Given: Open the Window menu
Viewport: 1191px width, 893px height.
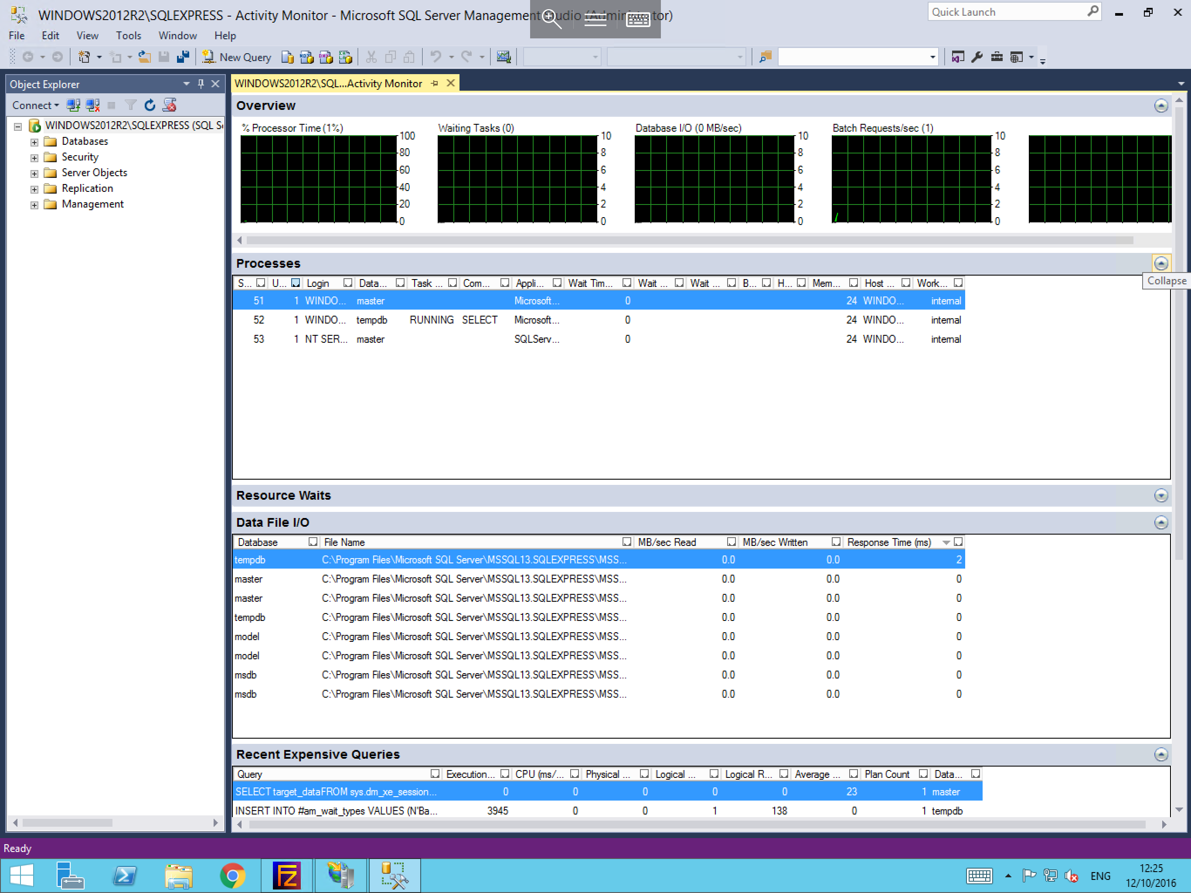Looking at the screenshot, I should pyautogui.click(x=178, y=36).
